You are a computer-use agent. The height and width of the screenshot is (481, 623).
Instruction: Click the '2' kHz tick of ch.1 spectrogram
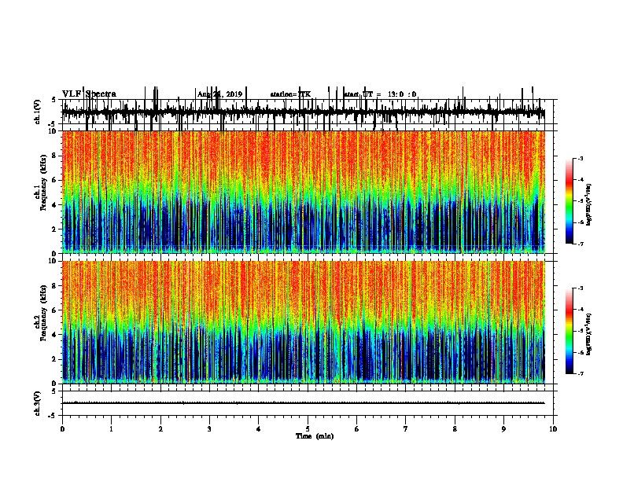54,229
